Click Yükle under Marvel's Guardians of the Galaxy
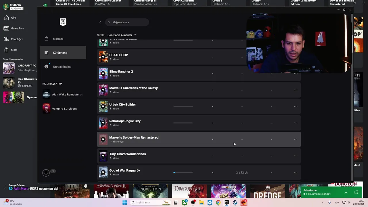The image size is (368, 207). click(114, 92)
